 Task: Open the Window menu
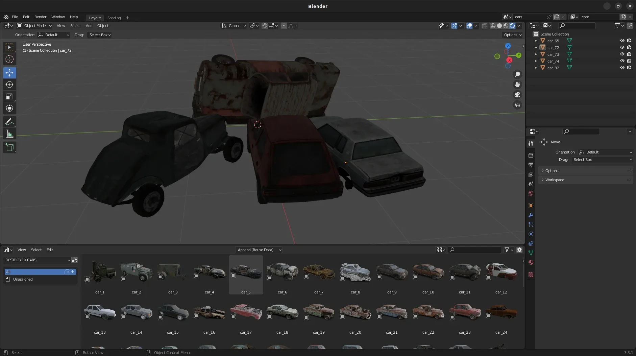58,17
